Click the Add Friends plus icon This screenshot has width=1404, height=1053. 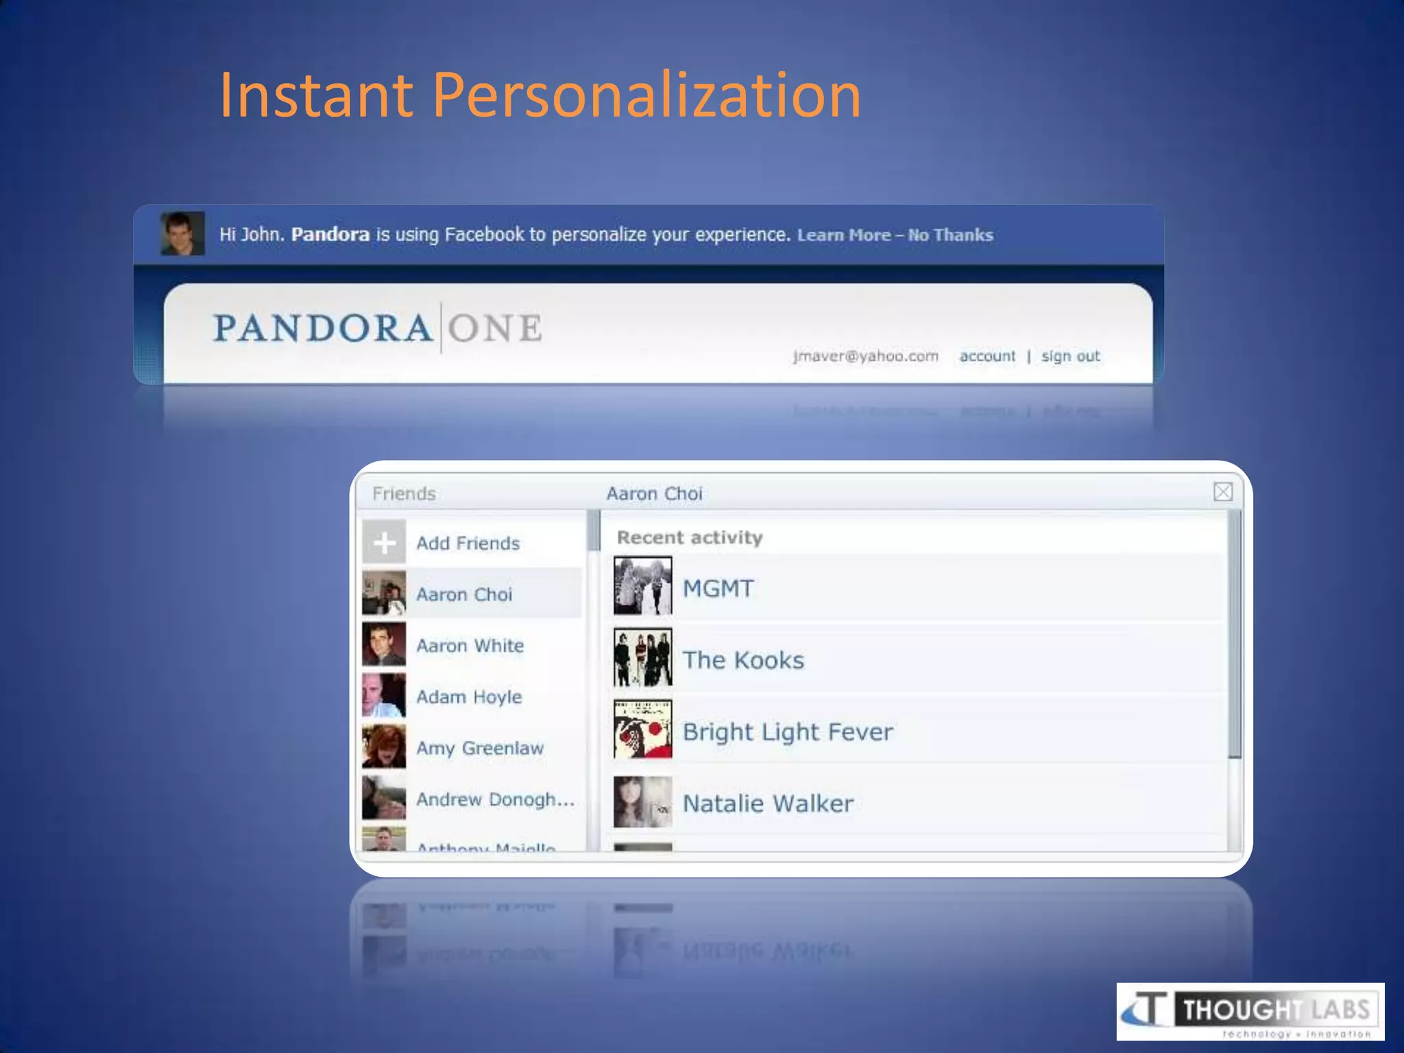click(x=384, y=542)
